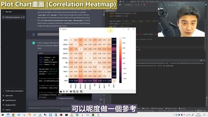Click Regenerate response button
208x117 pixels.
65,98
